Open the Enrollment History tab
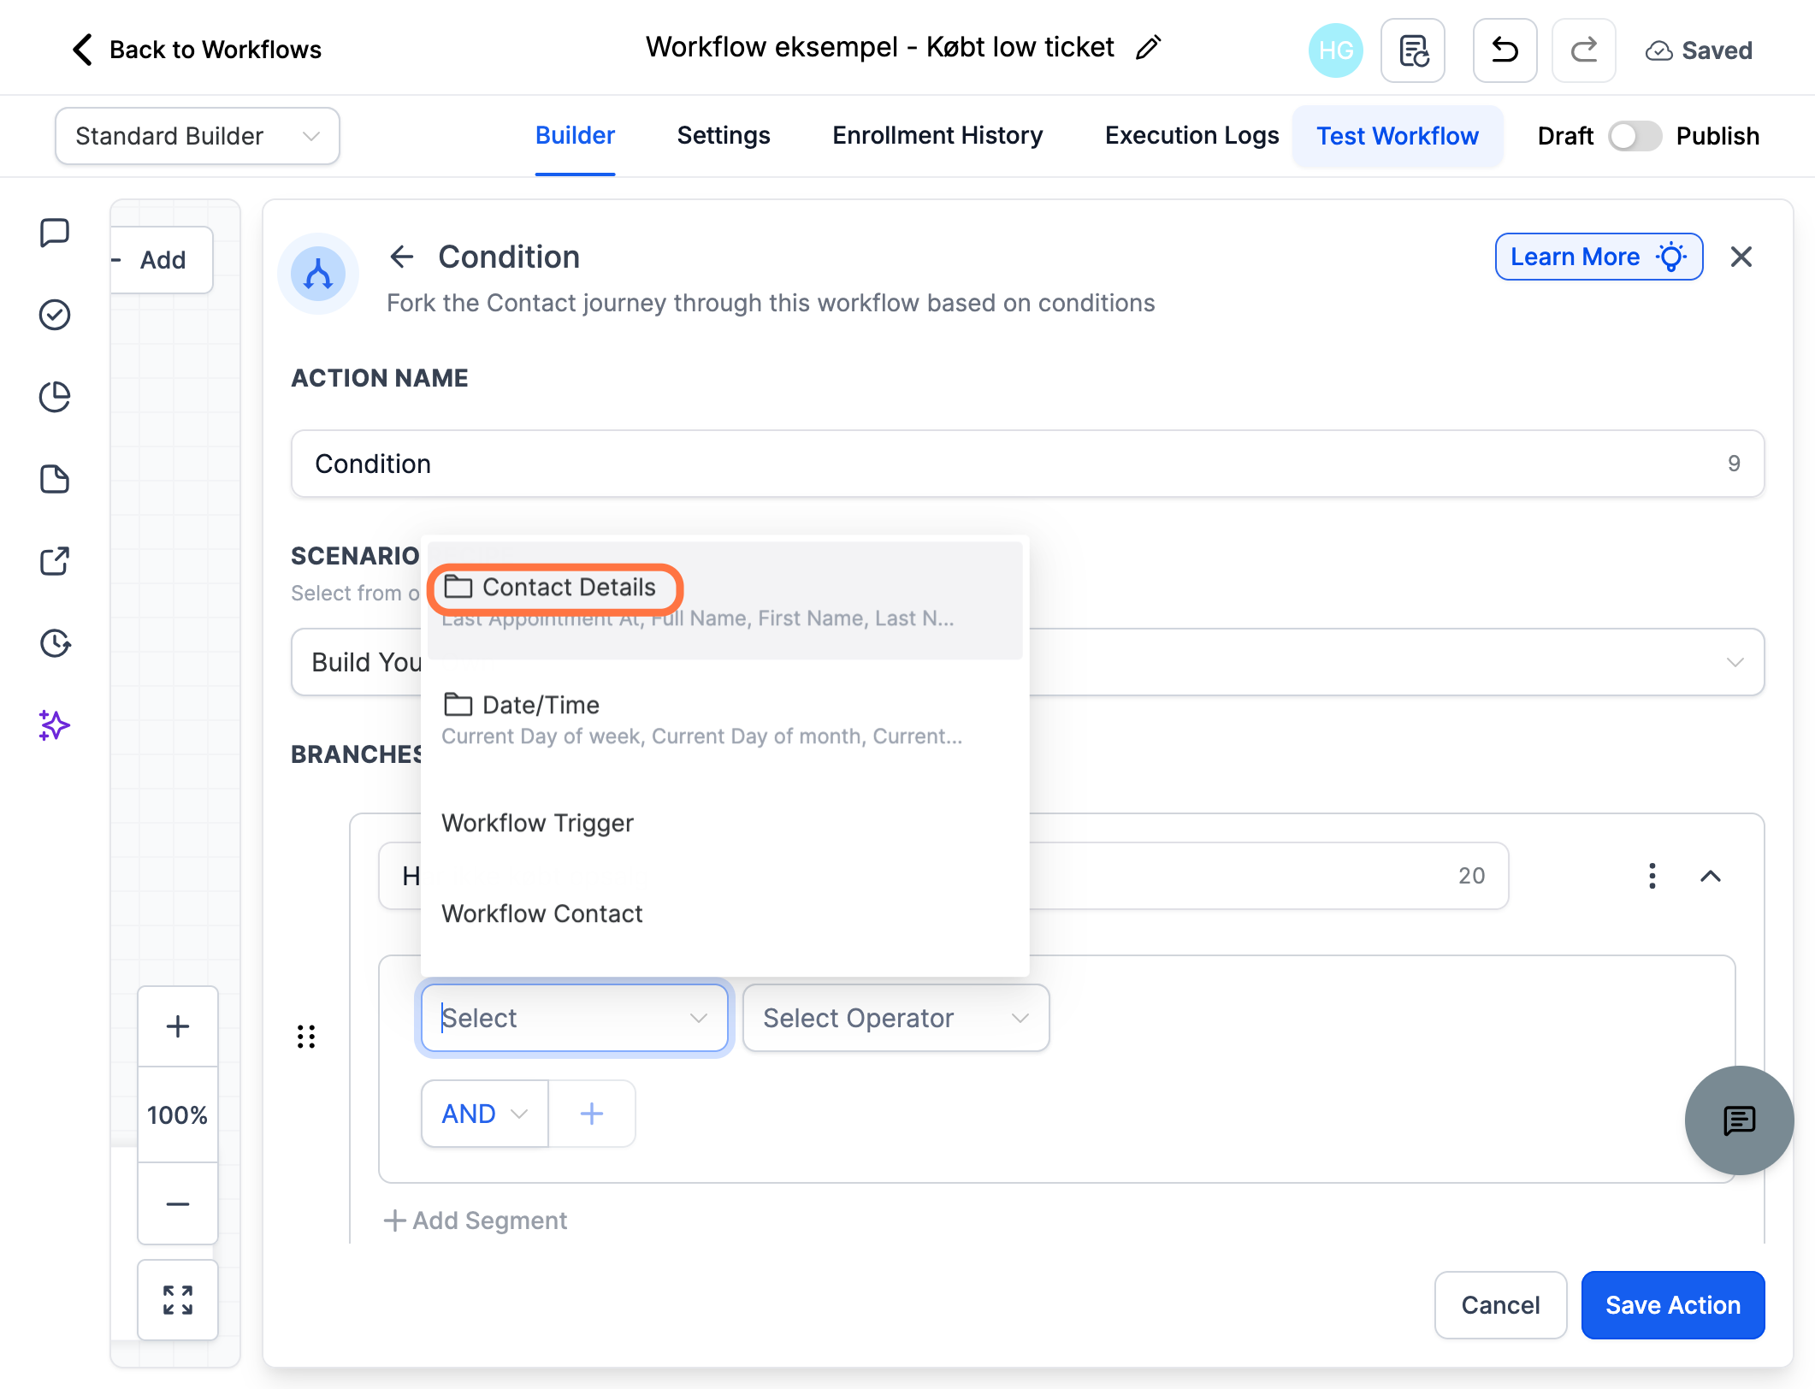The height and width of the screenshot is (1389, 1815). coord(937,136)
